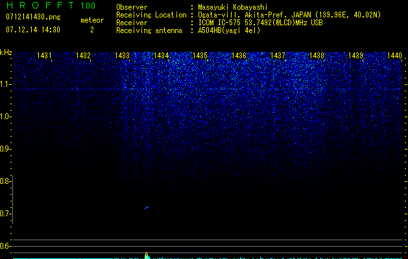Screen dimensions: 408x259
Task: Click the 1431 time marker
Action: point(44,55)
